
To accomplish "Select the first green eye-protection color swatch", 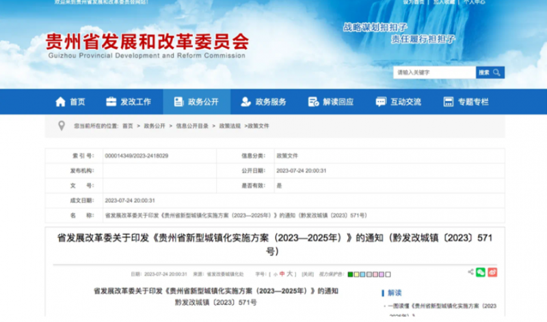I will [351, 274].
